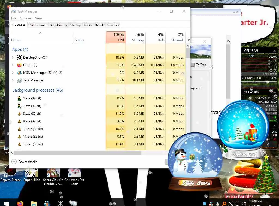Click the Task Manager taskbar icon
Image resolution: width=279 pixels, height=206 pixels.
tap(73, 203)
